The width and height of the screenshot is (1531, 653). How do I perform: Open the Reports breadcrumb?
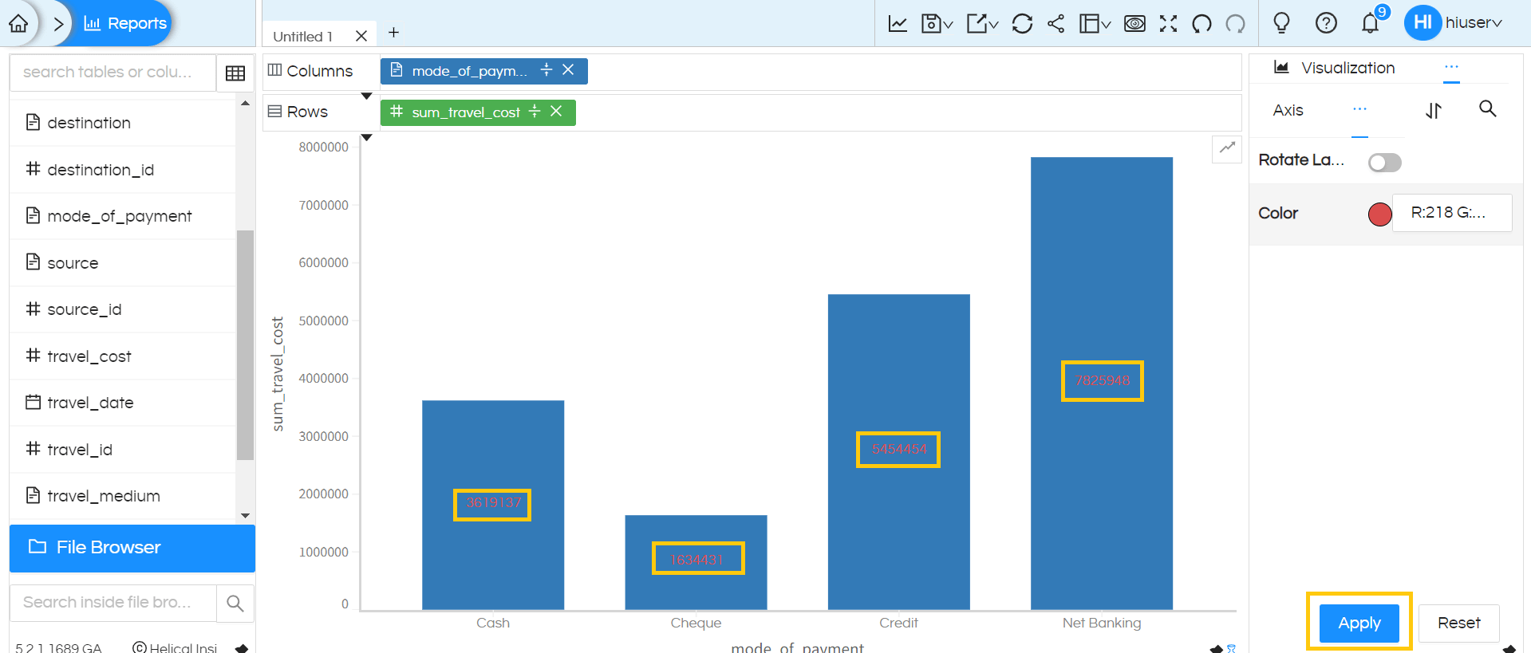click(x=125, y=23)
